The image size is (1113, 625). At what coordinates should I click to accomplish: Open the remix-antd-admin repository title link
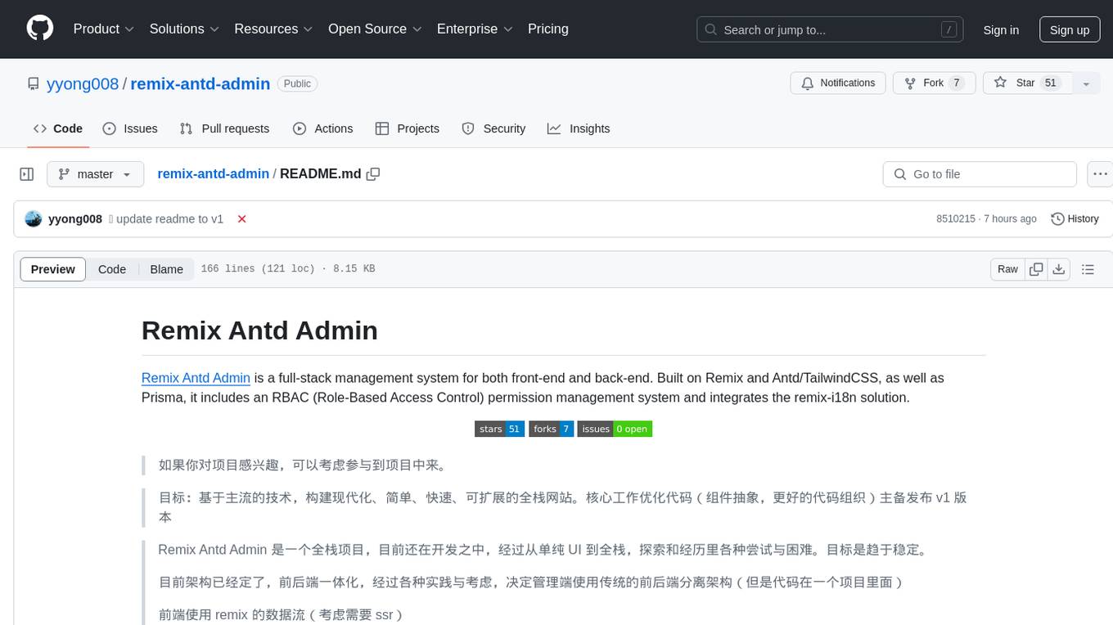coord(201,83)
